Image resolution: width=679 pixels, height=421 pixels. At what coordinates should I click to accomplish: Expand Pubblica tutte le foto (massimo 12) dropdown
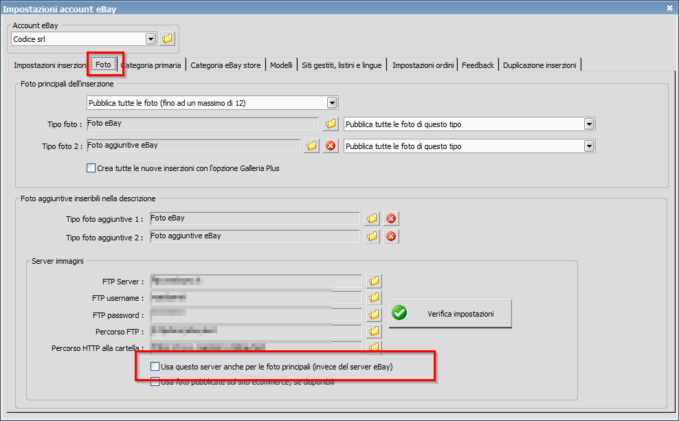point(332,103)
